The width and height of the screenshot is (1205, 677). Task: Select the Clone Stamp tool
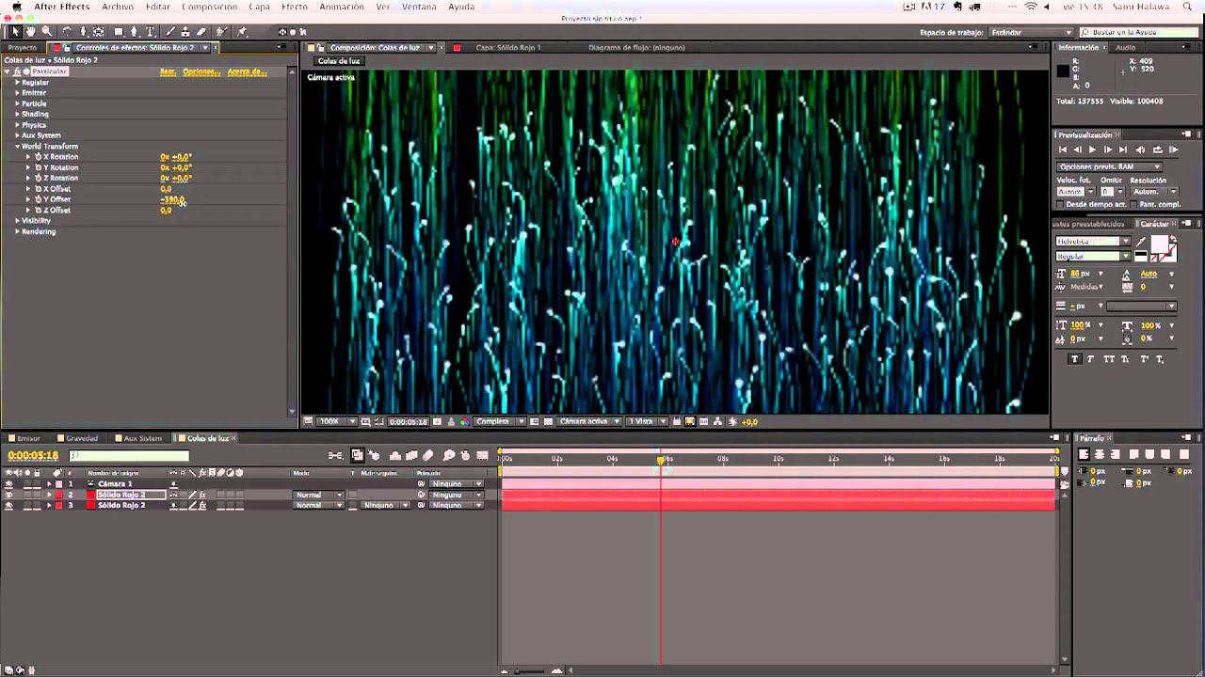(185, 31)
